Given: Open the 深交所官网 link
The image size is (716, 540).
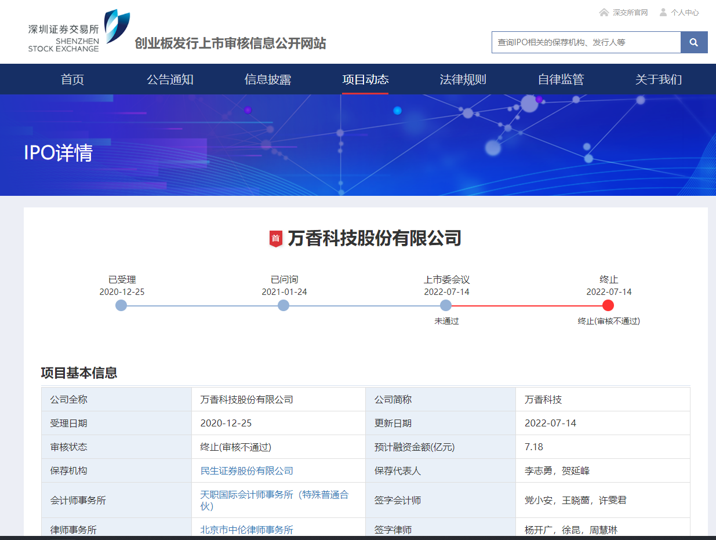Looking at the screenshot, I should pyautogui.click(x=630, y=12).
